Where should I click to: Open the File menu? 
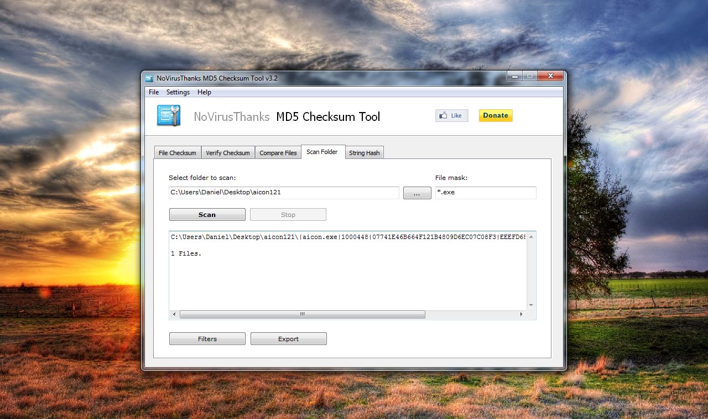click(x=154, y=92)
